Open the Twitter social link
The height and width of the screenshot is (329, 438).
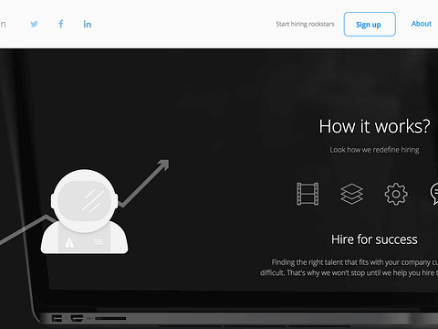[35, 24]
